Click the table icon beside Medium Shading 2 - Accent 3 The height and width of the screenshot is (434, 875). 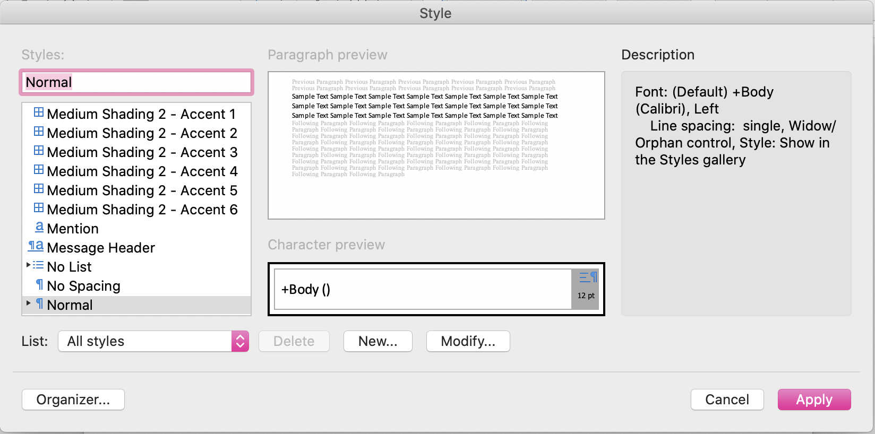39,151
